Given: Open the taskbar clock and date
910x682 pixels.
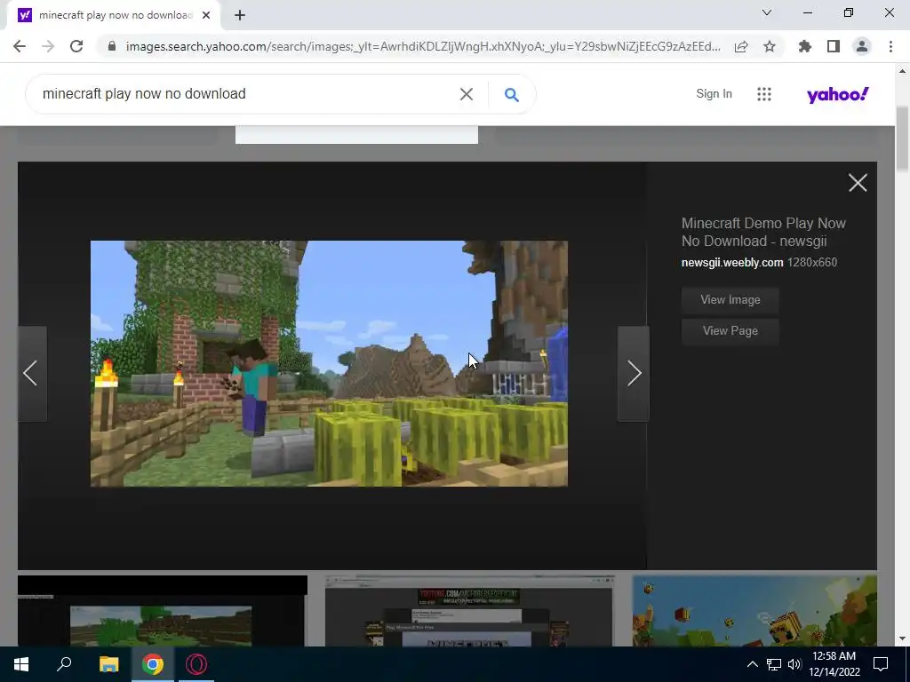Looking at the screenshot, I should tap(834, 664).
